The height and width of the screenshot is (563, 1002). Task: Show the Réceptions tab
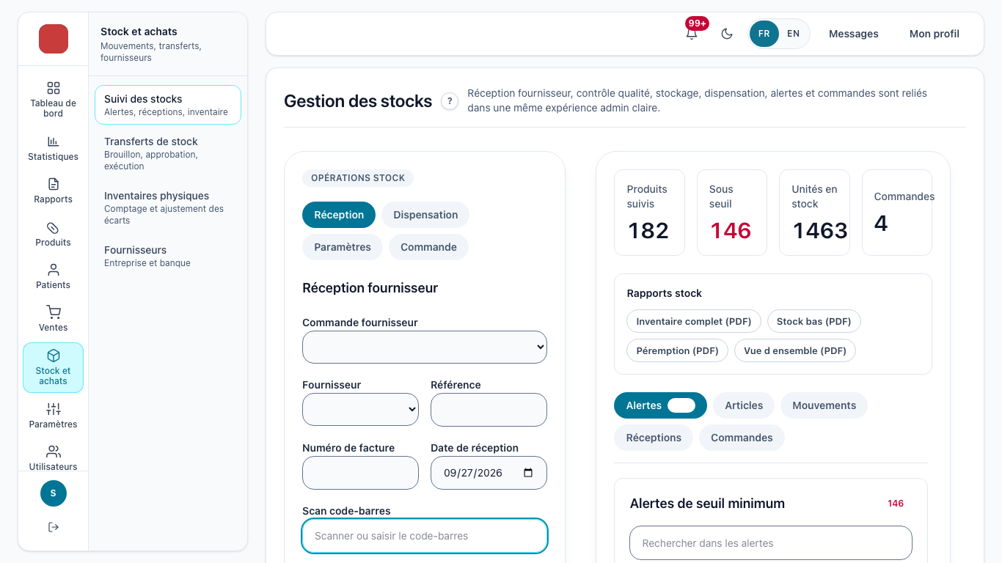pos(654,438)
